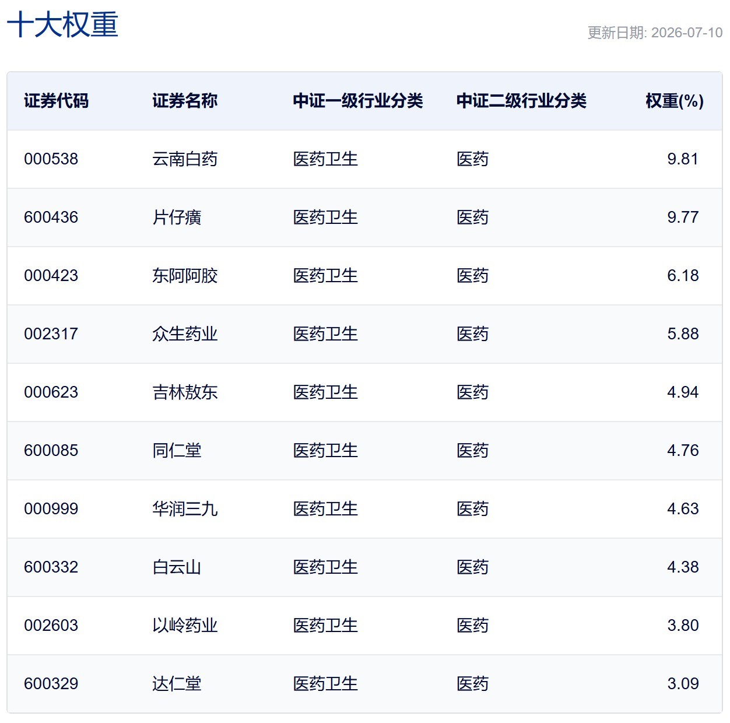Viewport: 730px width, 723px height.
Task: Select the name 以岭药业
Action: pyautogui.click(x=185, y=626)
